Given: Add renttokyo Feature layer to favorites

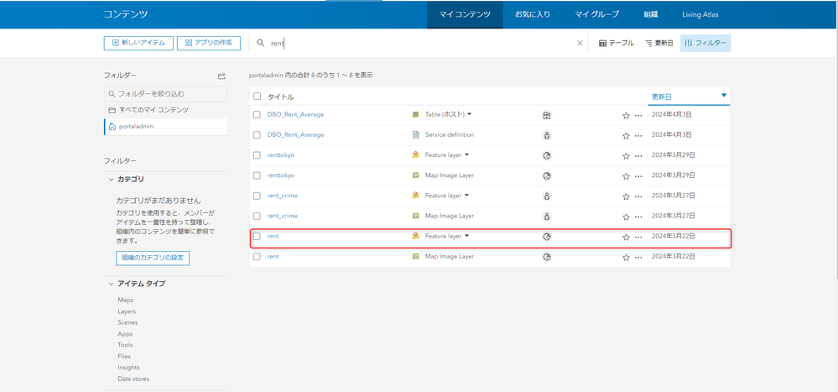Looking at the screenshot, I should point(626,155).
